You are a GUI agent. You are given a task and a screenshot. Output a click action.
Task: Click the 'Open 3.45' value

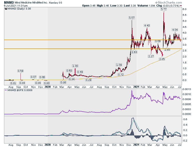point(89,6)
